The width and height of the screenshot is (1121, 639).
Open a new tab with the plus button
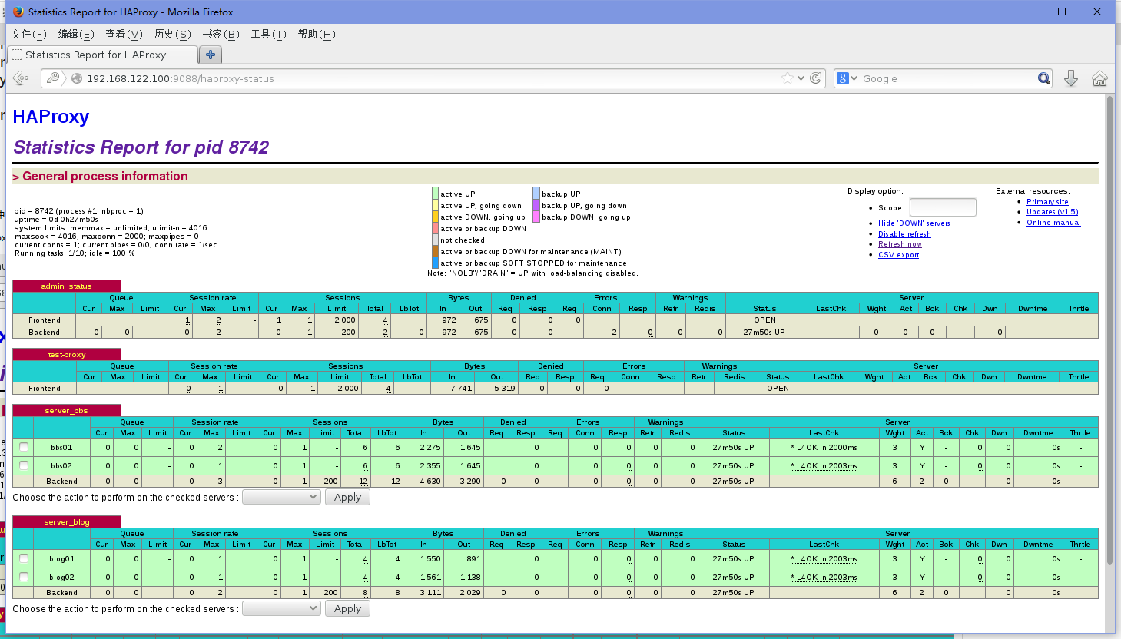click(210, 55)
